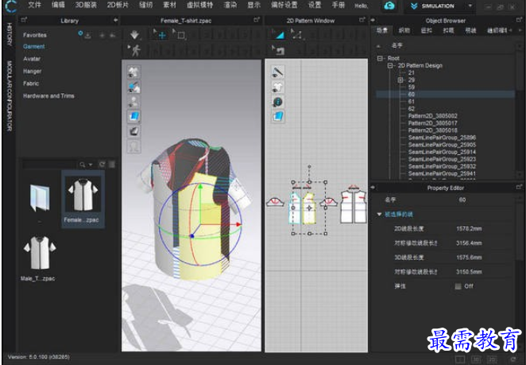Undock the Object Browser panel

pyautogui.click(x=520, y=21)
